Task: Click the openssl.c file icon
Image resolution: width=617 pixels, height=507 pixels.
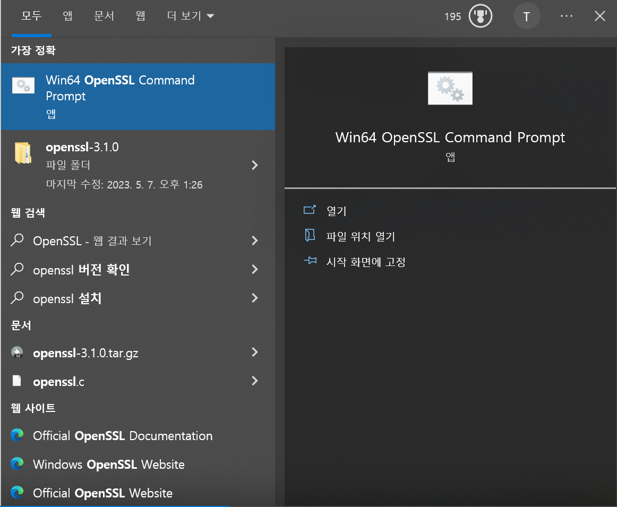Action: click(x=17, y=381)
